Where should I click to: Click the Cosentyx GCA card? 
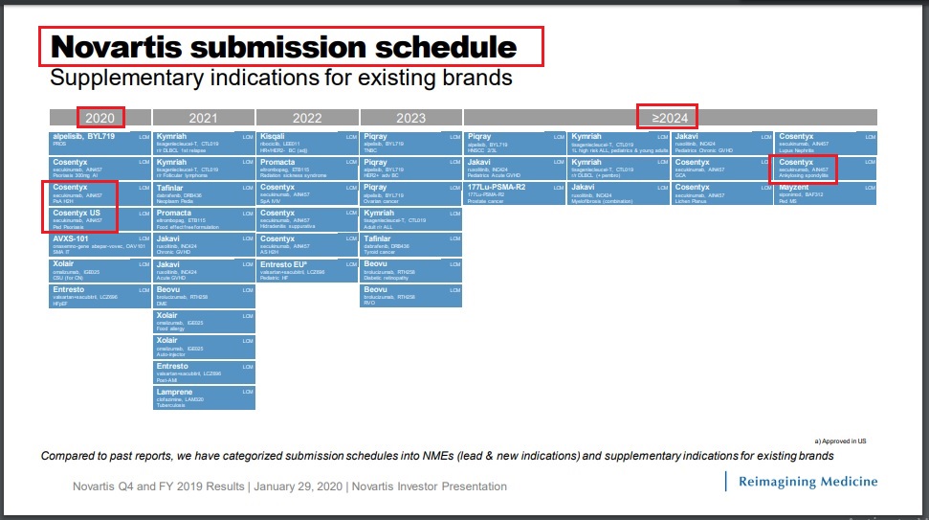(722, 169)
